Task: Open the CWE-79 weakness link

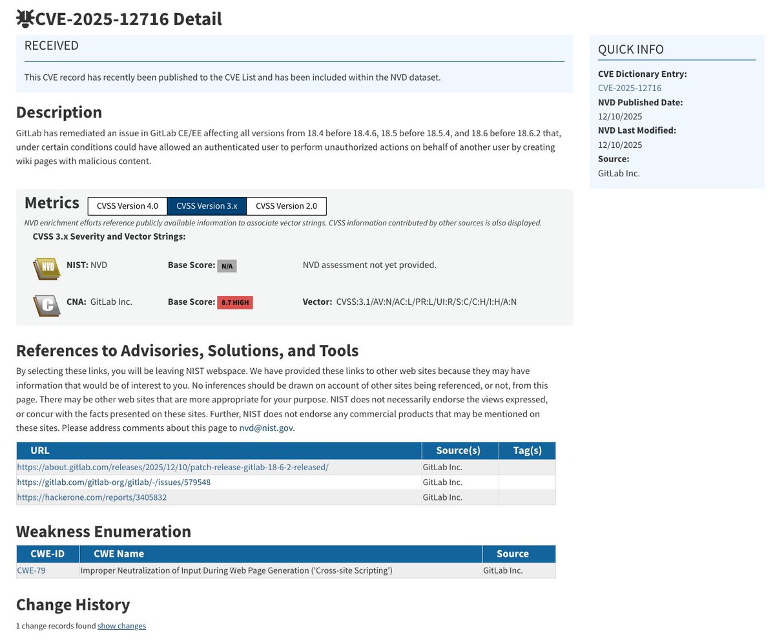Action: (31, 570)
